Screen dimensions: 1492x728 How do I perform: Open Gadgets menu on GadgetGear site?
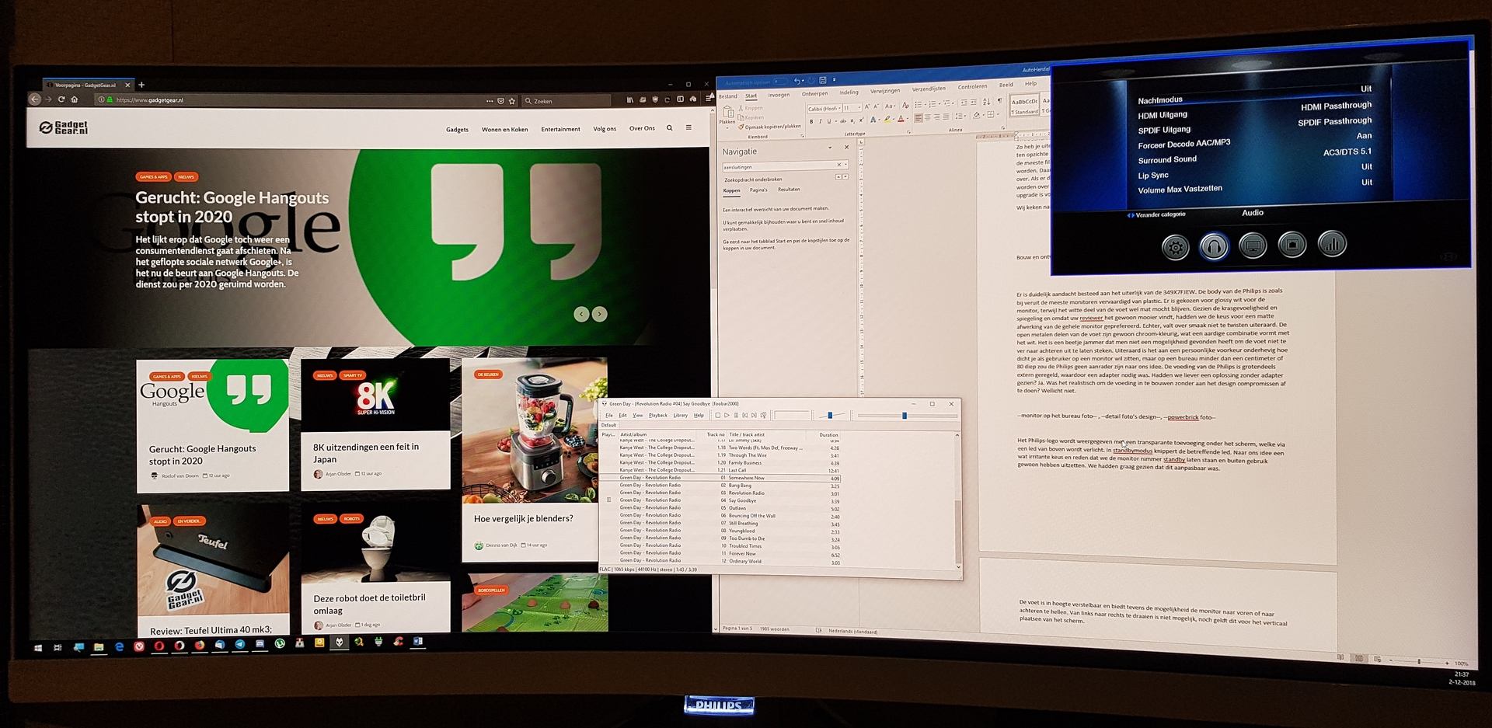pyautogui.click(x=457, y=130)
